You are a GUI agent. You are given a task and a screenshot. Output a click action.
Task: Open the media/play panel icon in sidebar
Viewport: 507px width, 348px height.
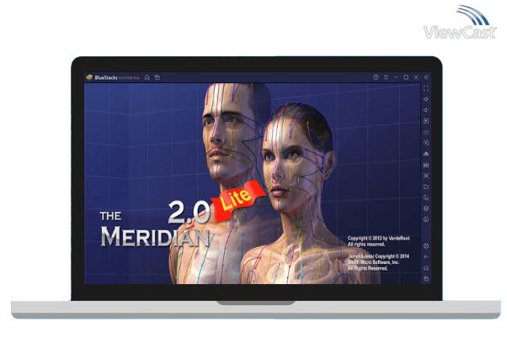426,121
